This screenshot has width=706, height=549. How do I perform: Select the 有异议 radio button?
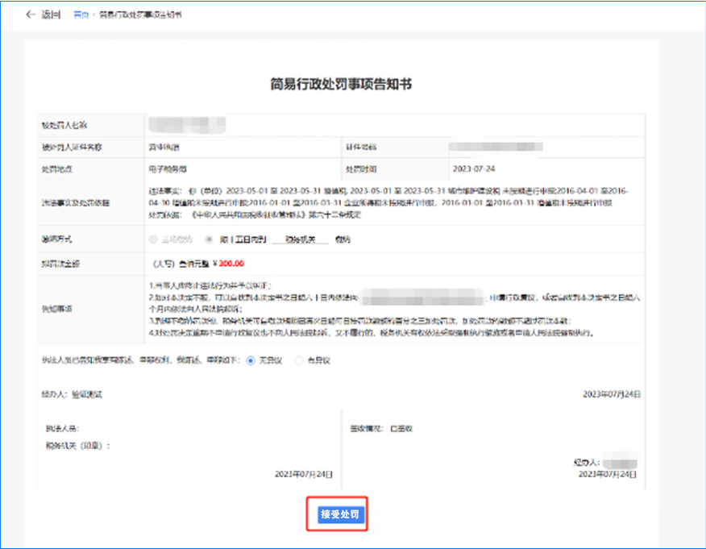(x=298, y=360)
